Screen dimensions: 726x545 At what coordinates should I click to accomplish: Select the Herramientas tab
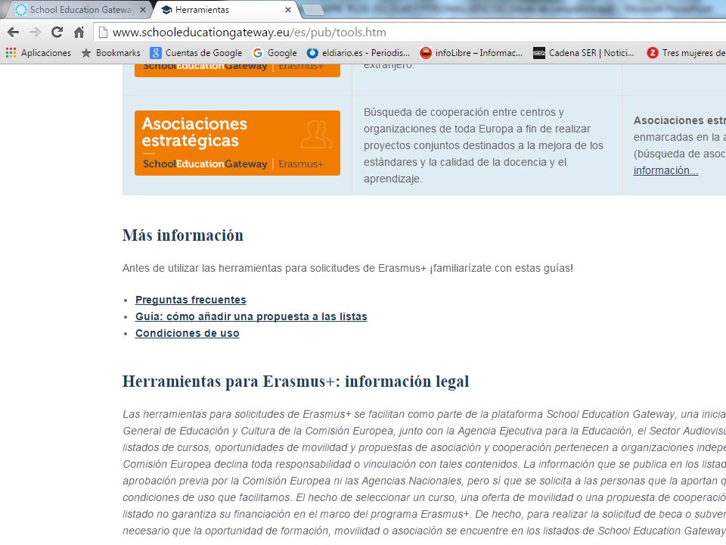pyautogui.click(x=202, y=9)
